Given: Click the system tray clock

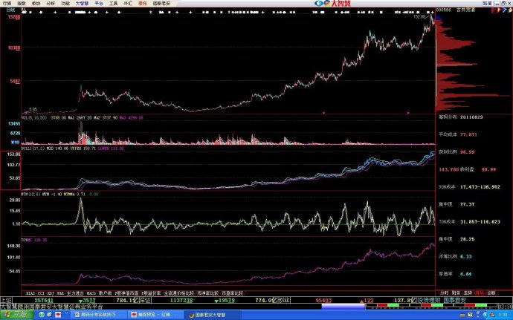Looking at the screenshot, I should (504, 314).
